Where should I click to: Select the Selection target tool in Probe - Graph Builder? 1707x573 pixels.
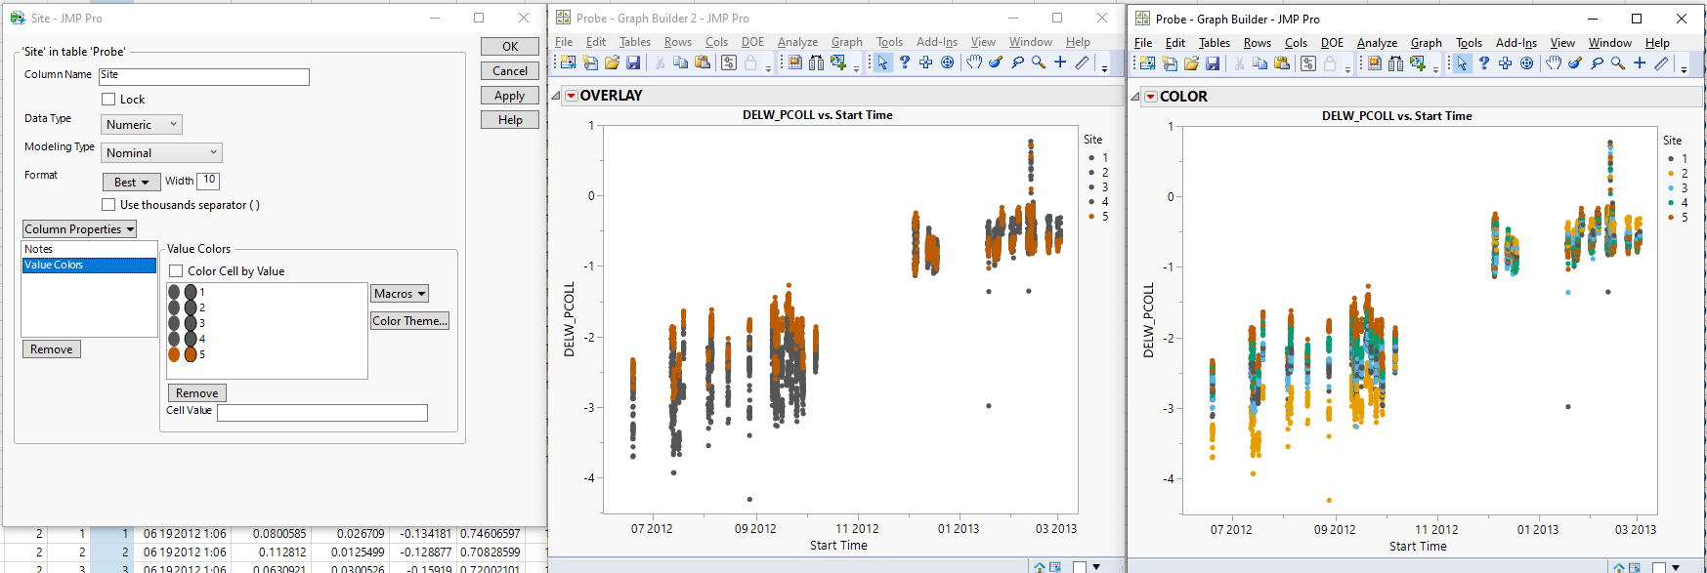[1526, 63]
